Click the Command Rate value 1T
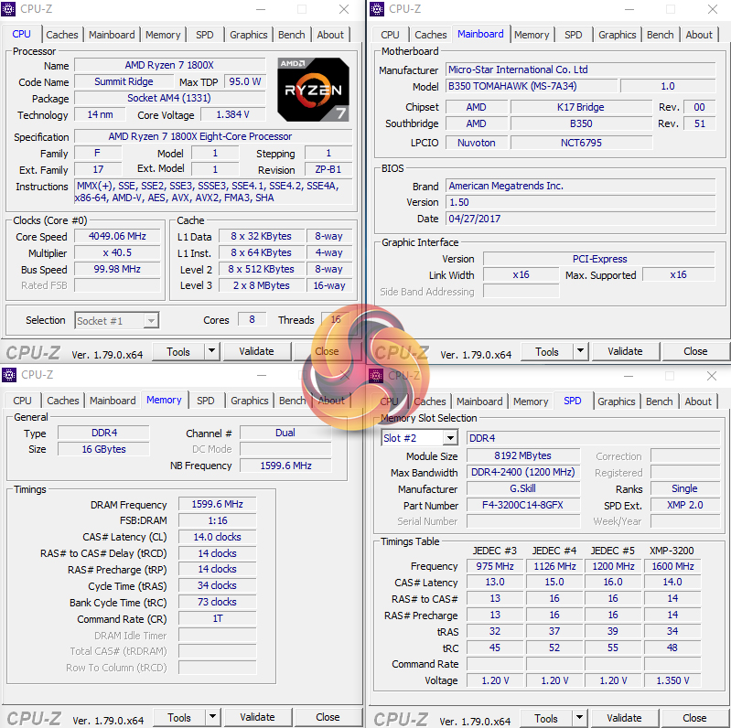This screenshot has width=731, height=728. pos(217,618)
